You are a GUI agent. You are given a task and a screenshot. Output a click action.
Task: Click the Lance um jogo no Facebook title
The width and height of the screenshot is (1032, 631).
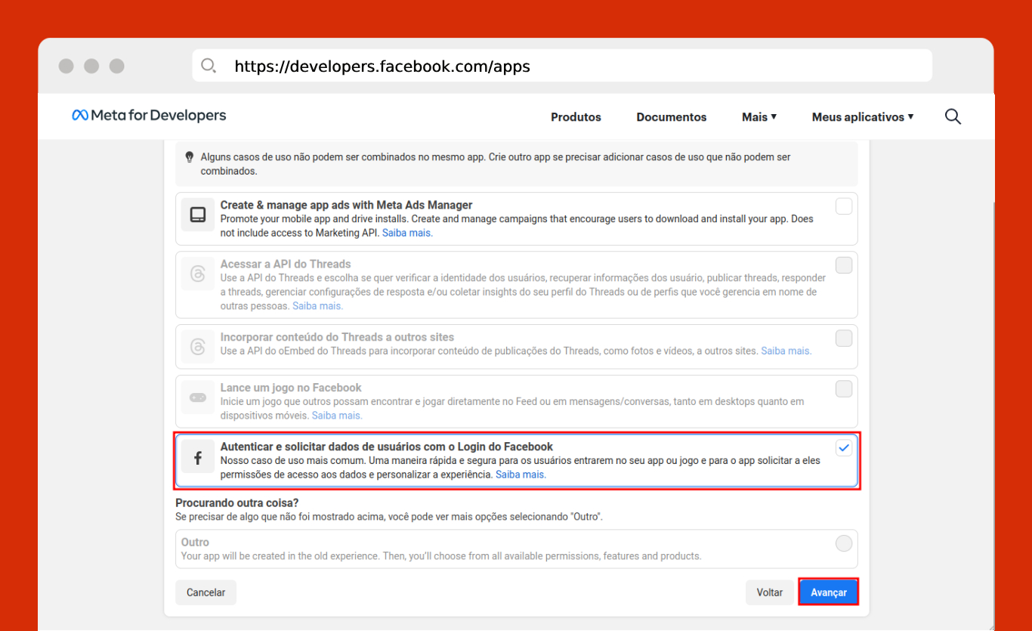point(291,388)
